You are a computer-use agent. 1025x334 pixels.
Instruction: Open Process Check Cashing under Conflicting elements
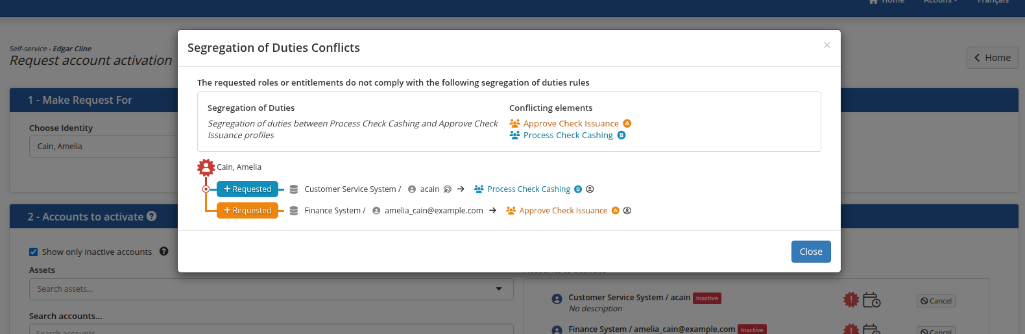(568, 135)
